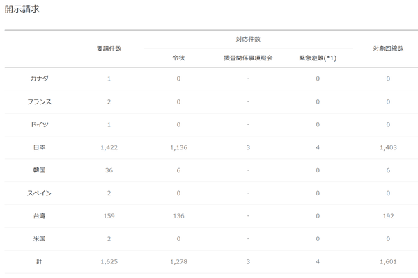Click the 192 lines value for 台湾
This screenshot has height=278, width=418.
[x=388, y=216]
